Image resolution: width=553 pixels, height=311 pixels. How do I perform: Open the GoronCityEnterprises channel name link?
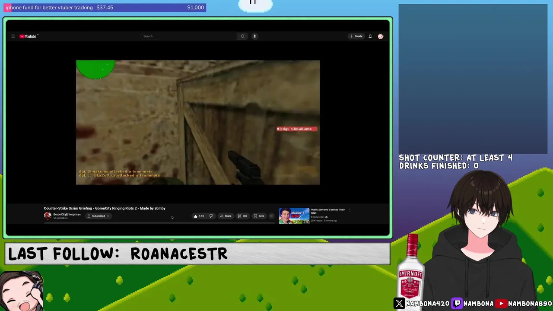pos(67,214)
